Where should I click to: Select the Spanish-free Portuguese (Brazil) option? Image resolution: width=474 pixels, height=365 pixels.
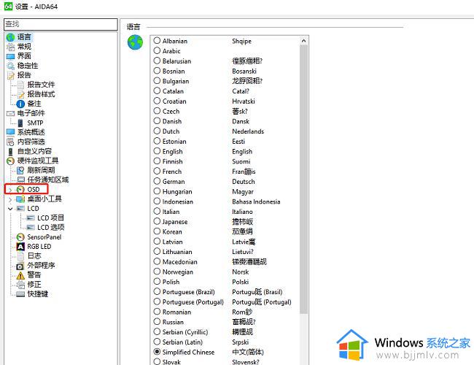click(x=157, y=291)
